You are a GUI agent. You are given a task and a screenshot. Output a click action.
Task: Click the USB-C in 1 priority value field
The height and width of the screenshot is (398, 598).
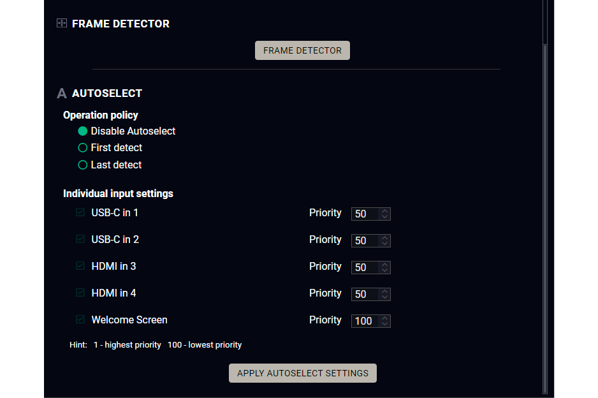pos(363,214)
